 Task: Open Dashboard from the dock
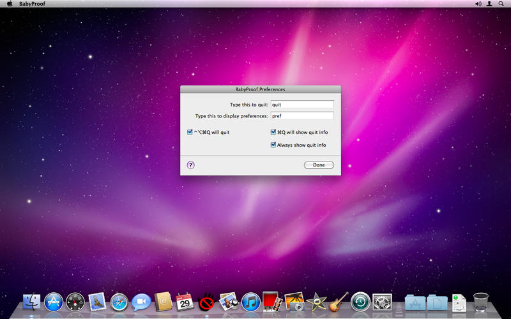75,302
